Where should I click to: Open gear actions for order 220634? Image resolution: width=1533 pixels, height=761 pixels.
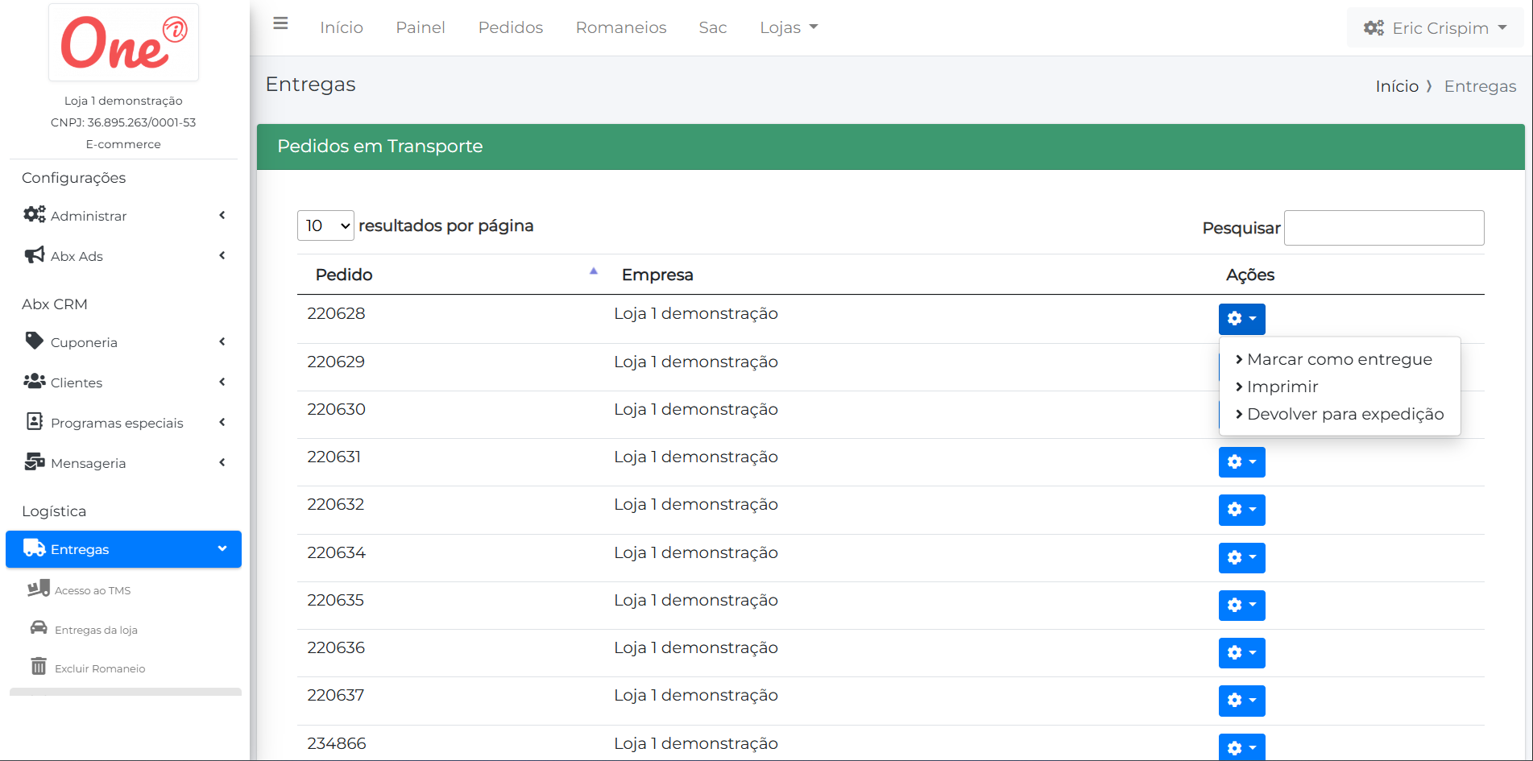tap(1241, 557)
